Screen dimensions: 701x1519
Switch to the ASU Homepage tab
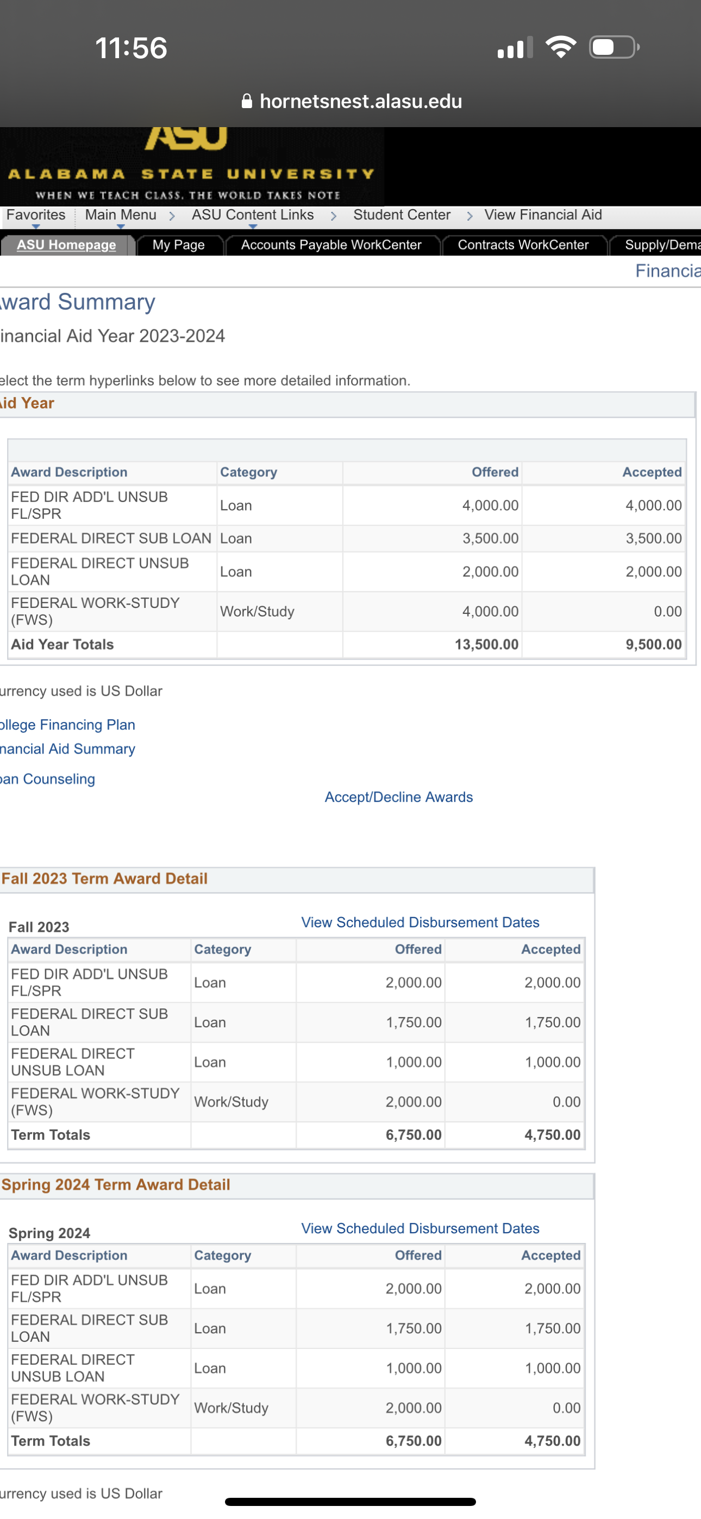pos(66,244)
